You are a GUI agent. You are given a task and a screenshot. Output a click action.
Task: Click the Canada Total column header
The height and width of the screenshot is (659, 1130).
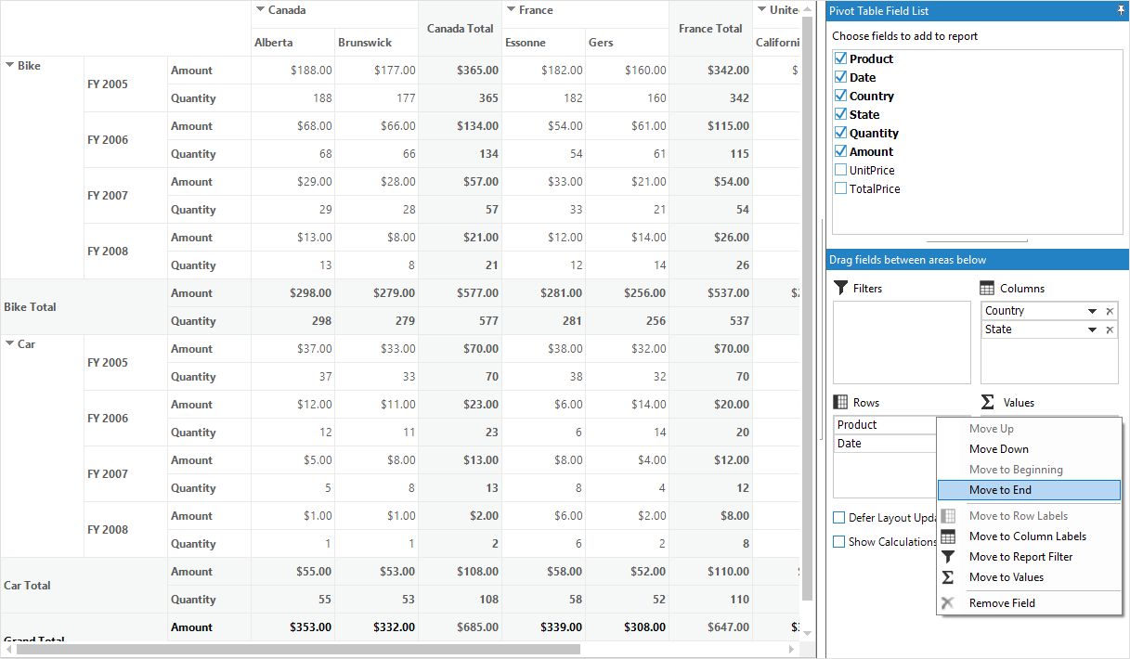click(x=461, y=29)
